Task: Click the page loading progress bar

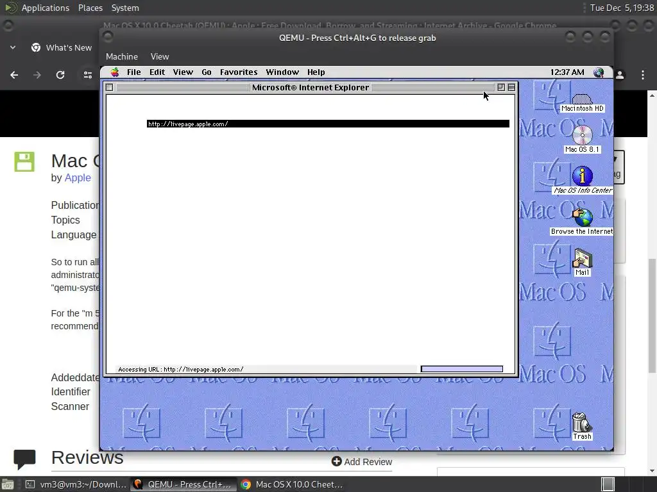Action: click(x=462, y=369)
